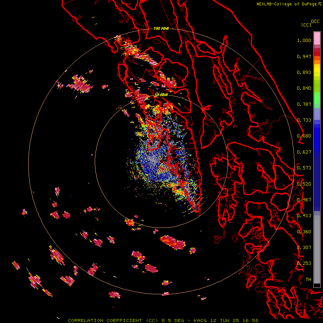Screen dimensions: 323x323
Task: Click the 0.947 scale label
Action: pyautogui.click(x=304, y=56)
